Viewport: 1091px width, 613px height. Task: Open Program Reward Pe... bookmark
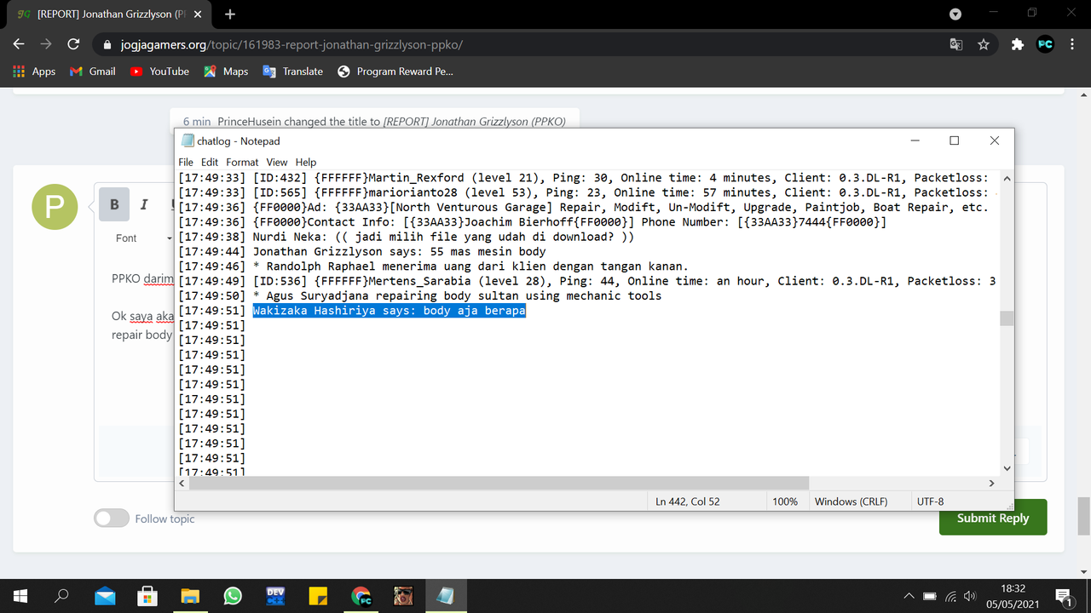pyautogui.click(x=395, y=72)
